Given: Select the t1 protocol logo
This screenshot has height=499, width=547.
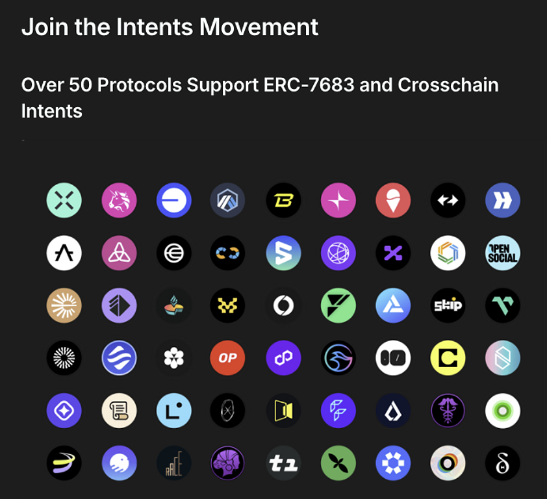Looking at the screenshot, I should 283,463.
